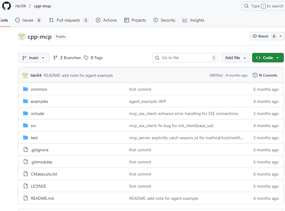Open the include folder
The image size is (285, 211).
pos(37,113)
